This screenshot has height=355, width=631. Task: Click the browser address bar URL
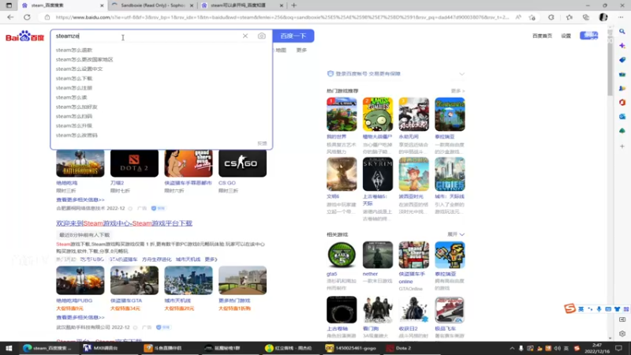pyautogui.click(x=282, y=17)
